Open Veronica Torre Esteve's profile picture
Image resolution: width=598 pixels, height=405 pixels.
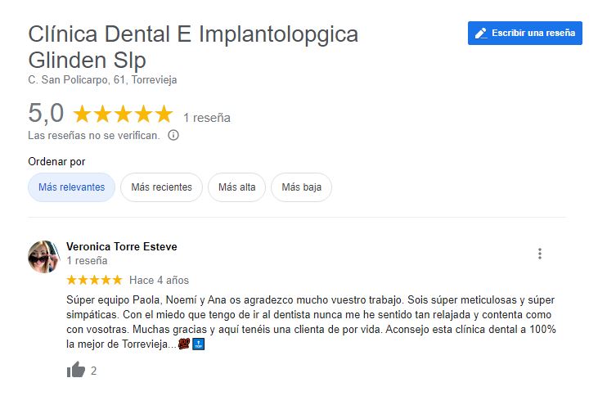click(44, 257)
